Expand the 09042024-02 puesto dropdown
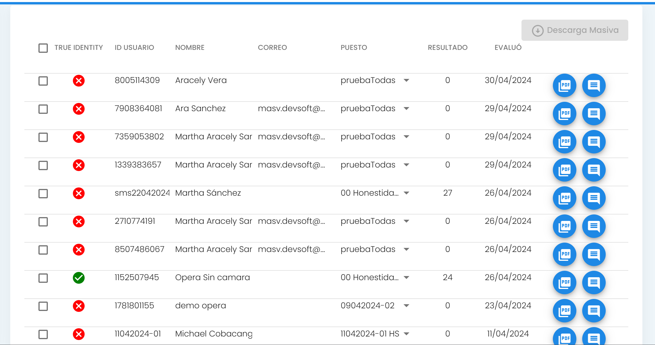This screenshot has height=345, width=655. click(x=406, y=306)
